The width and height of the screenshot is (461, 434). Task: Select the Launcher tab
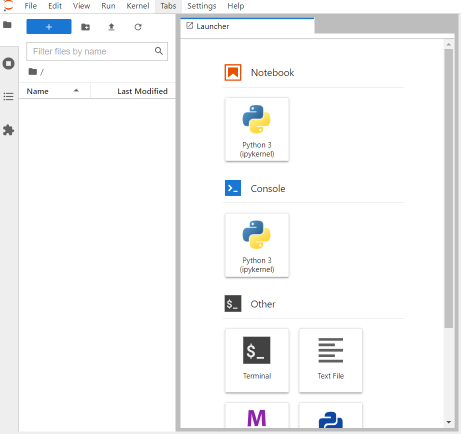247,26
